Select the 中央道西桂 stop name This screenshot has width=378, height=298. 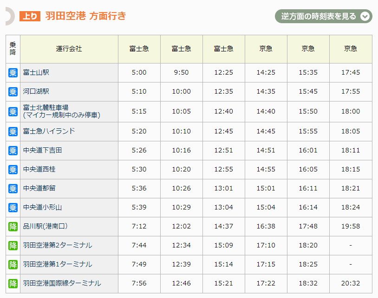pos(39,169)
